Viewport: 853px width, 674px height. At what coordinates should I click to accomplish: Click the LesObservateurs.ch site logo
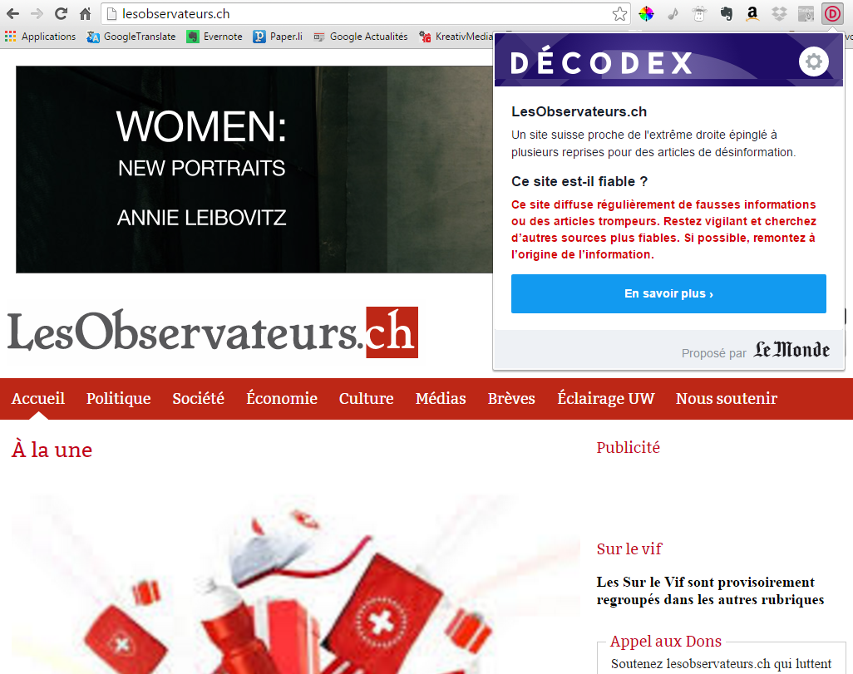213,332
